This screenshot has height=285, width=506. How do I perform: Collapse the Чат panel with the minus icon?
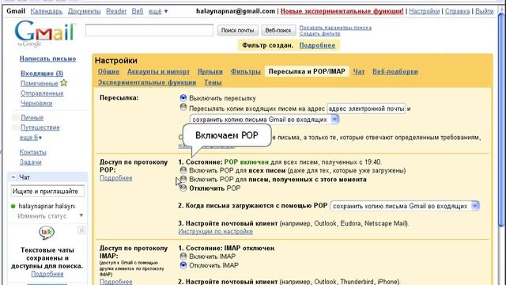(13, 177)
